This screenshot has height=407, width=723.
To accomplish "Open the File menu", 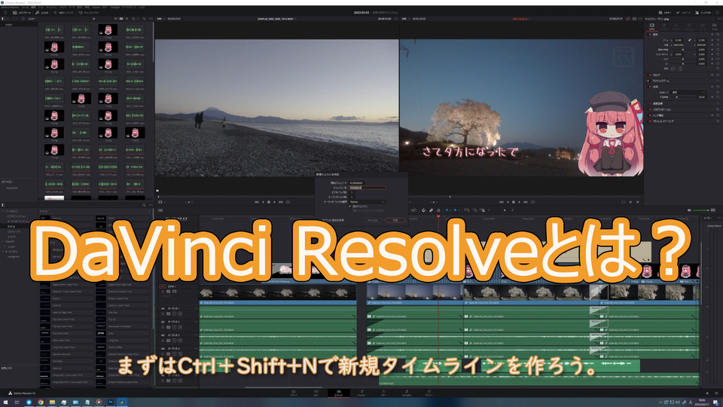I will tap(25, 8).
